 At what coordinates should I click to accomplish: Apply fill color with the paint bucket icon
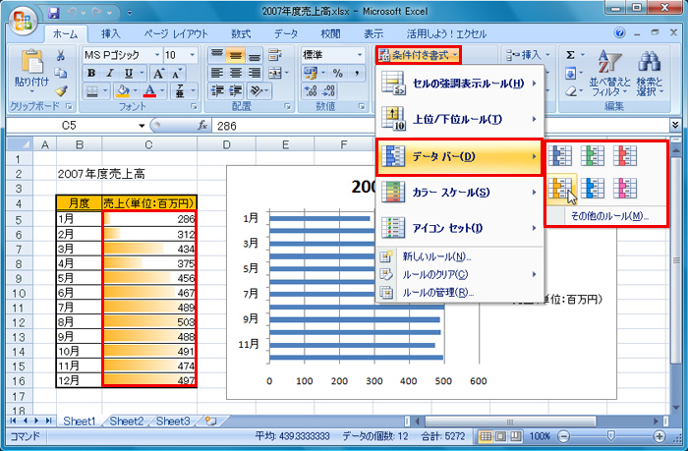coord(123,91)
